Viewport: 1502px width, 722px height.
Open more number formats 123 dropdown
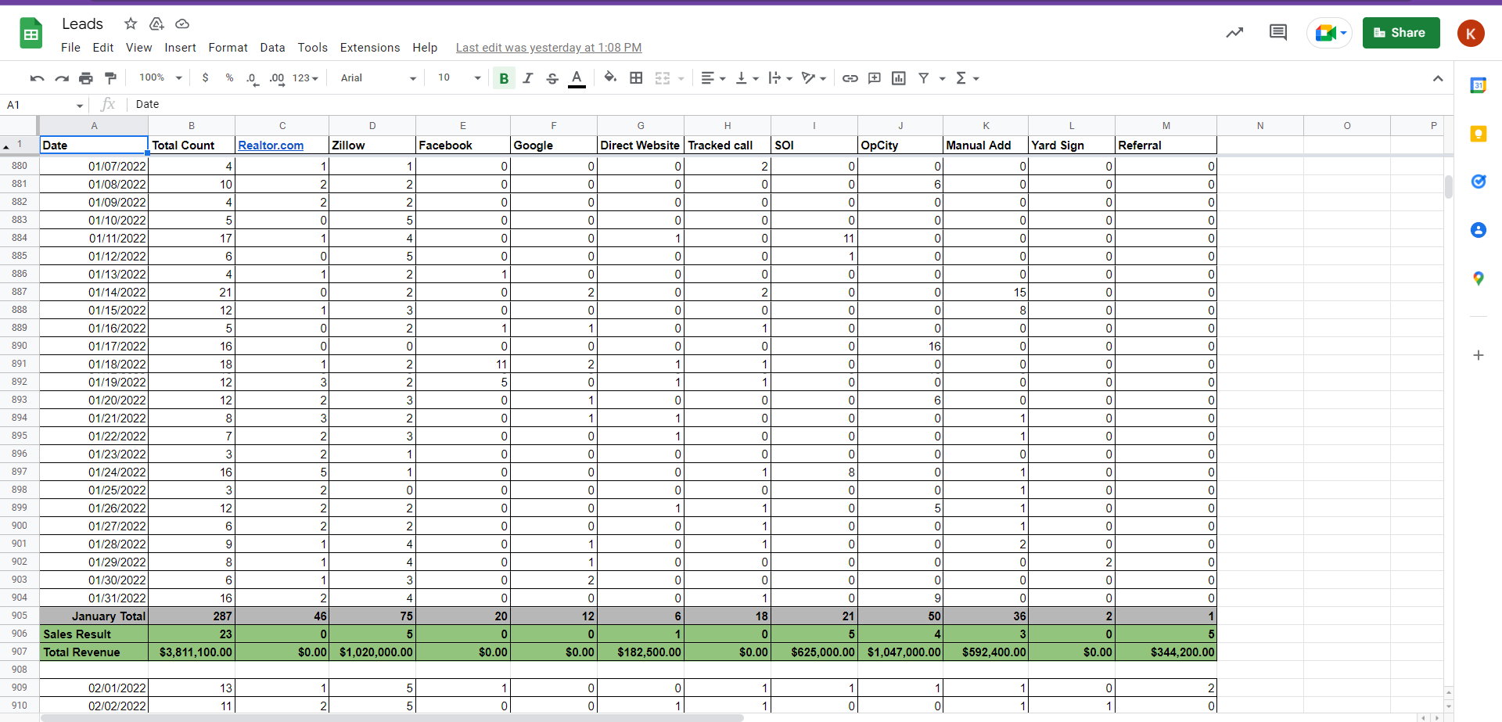click(x=305, y=78)
